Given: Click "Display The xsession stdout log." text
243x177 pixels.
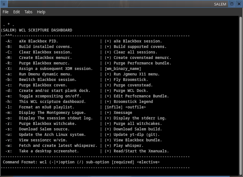Looking at the screenshot, I should [x=56, y=118].
